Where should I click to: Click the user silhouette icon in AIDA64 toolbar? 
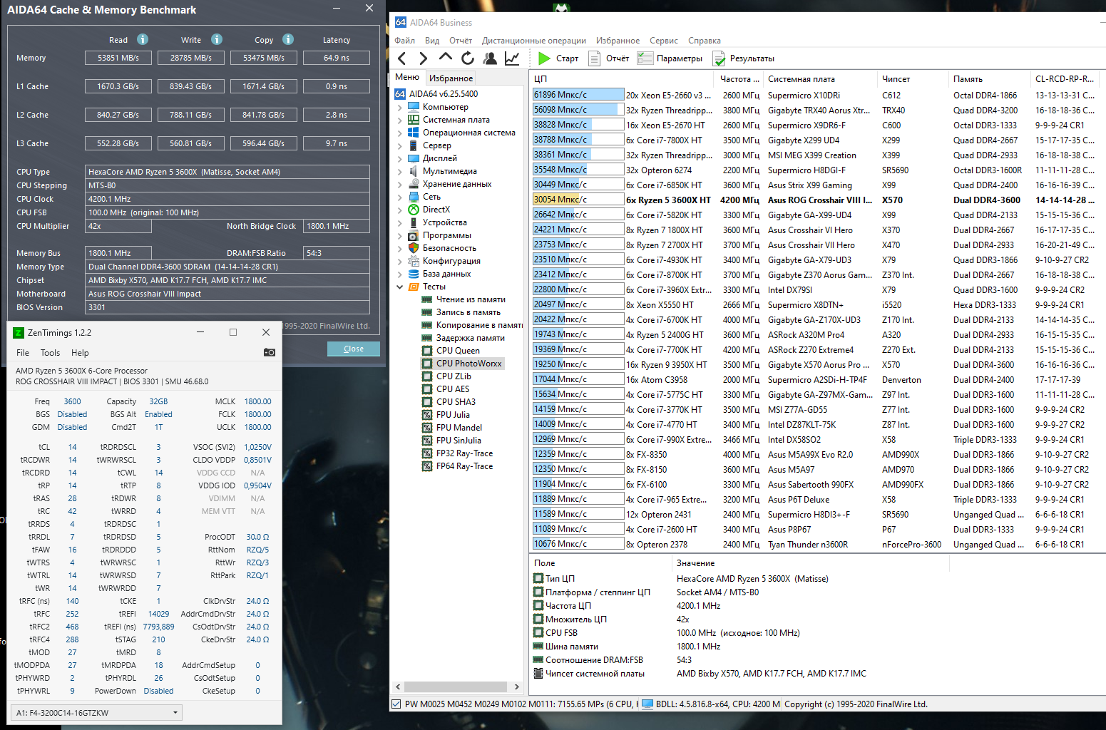(490, 58)
